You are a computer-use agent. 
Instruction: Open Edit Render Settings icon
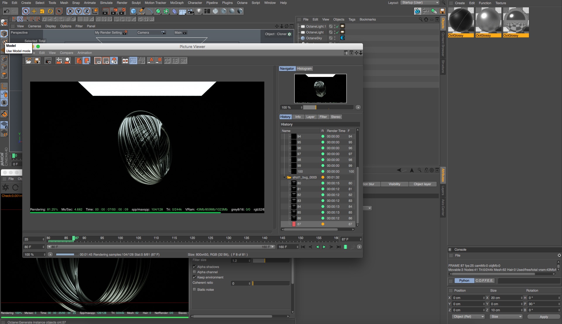122,11
